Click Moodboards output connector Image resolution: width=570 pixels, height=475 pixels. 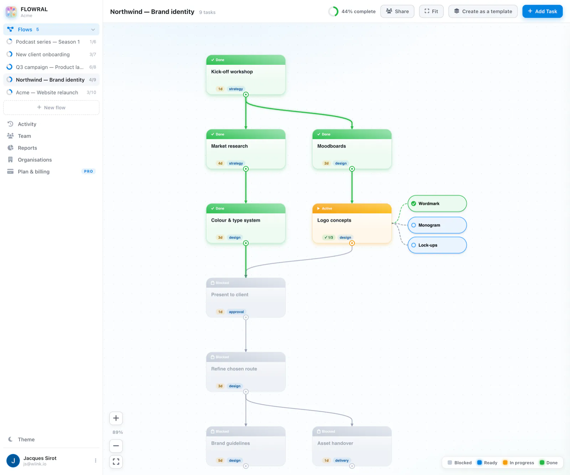tap(352, 169)
